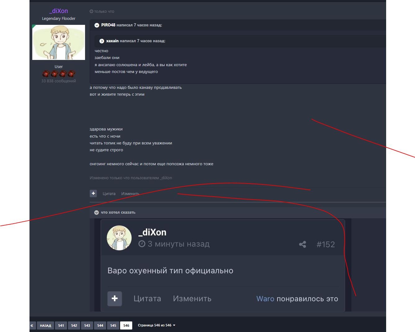This screenshot has width=415, height=332.
Task: Click 'Изменить' to edit the post
Action: [x=130, y=194]
